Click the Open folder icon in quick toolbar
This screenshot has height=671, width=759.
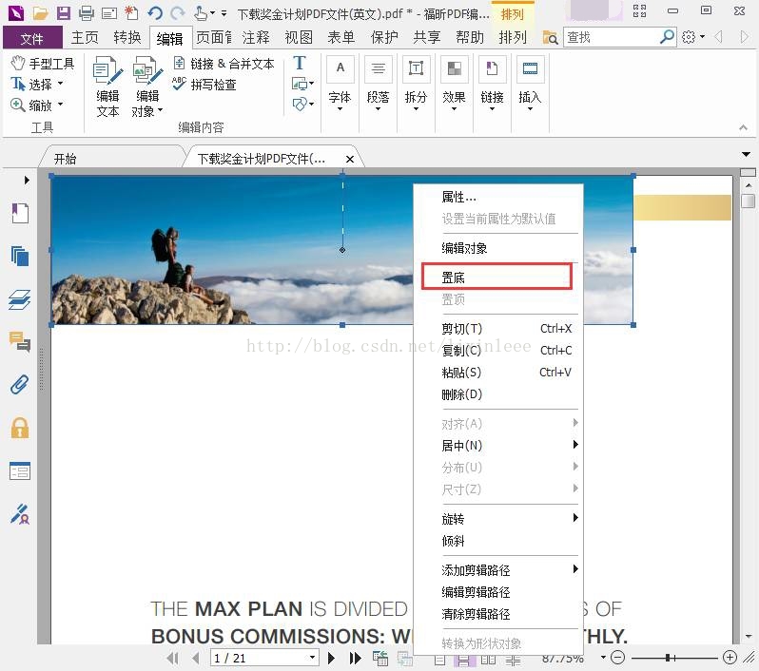[41, 12]
